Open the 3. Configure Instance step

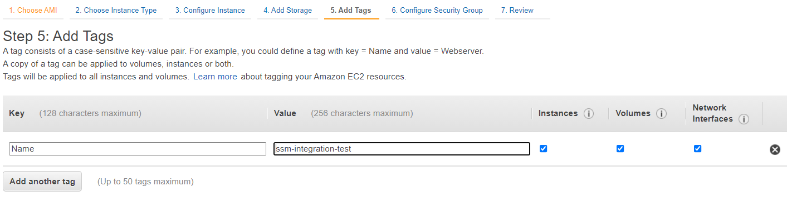[210, 11]
